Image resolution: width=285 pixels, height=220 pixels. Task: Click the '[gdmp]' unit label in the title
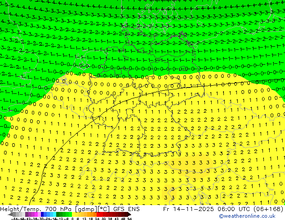[86, 209]
